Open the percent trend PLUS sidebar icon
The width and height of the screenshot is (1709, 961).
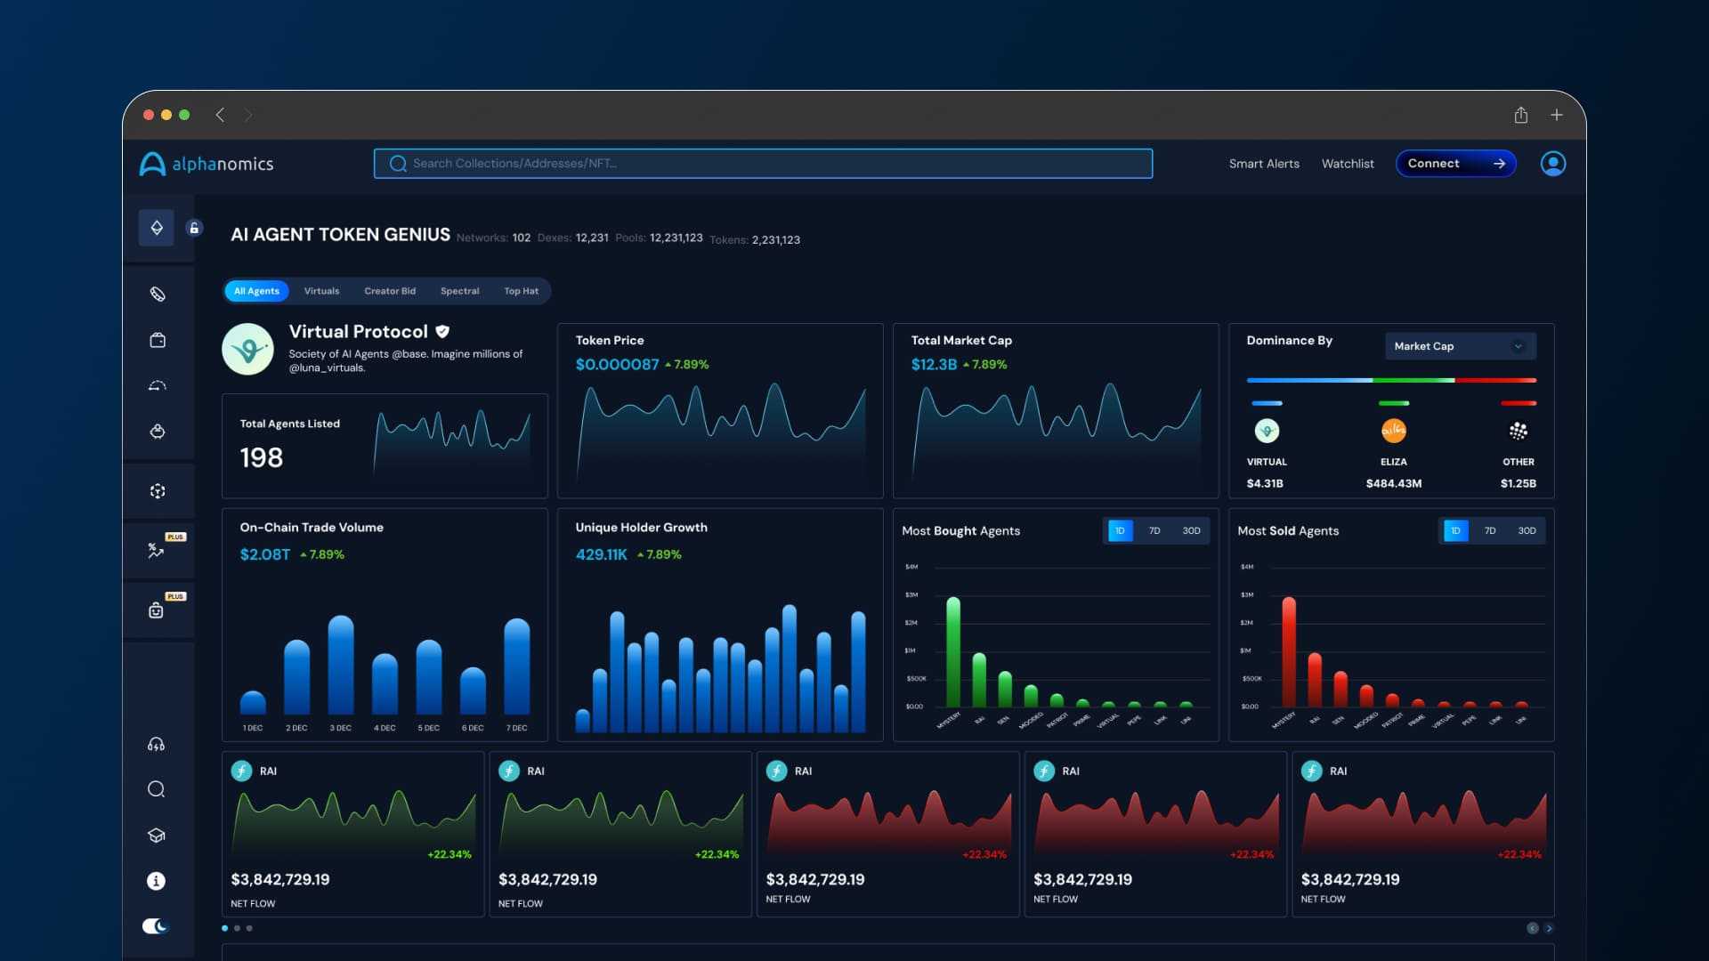[x=157, y=550]
